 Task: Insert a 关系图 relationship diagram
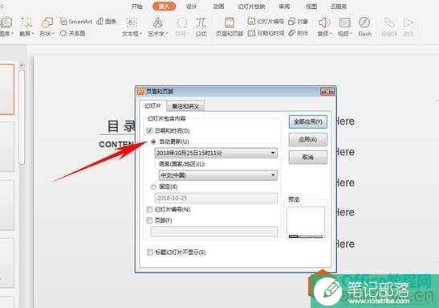(x=73, y=33)
